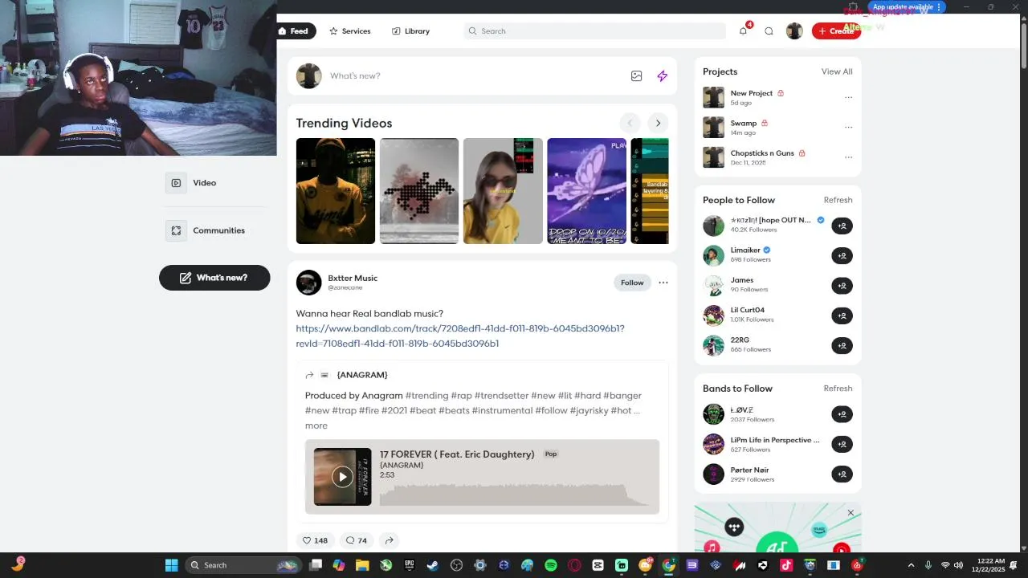This screenshot has width=1028, height=578.
Task: Open more options for Bxtter Music post
Action: click(663, 283)
